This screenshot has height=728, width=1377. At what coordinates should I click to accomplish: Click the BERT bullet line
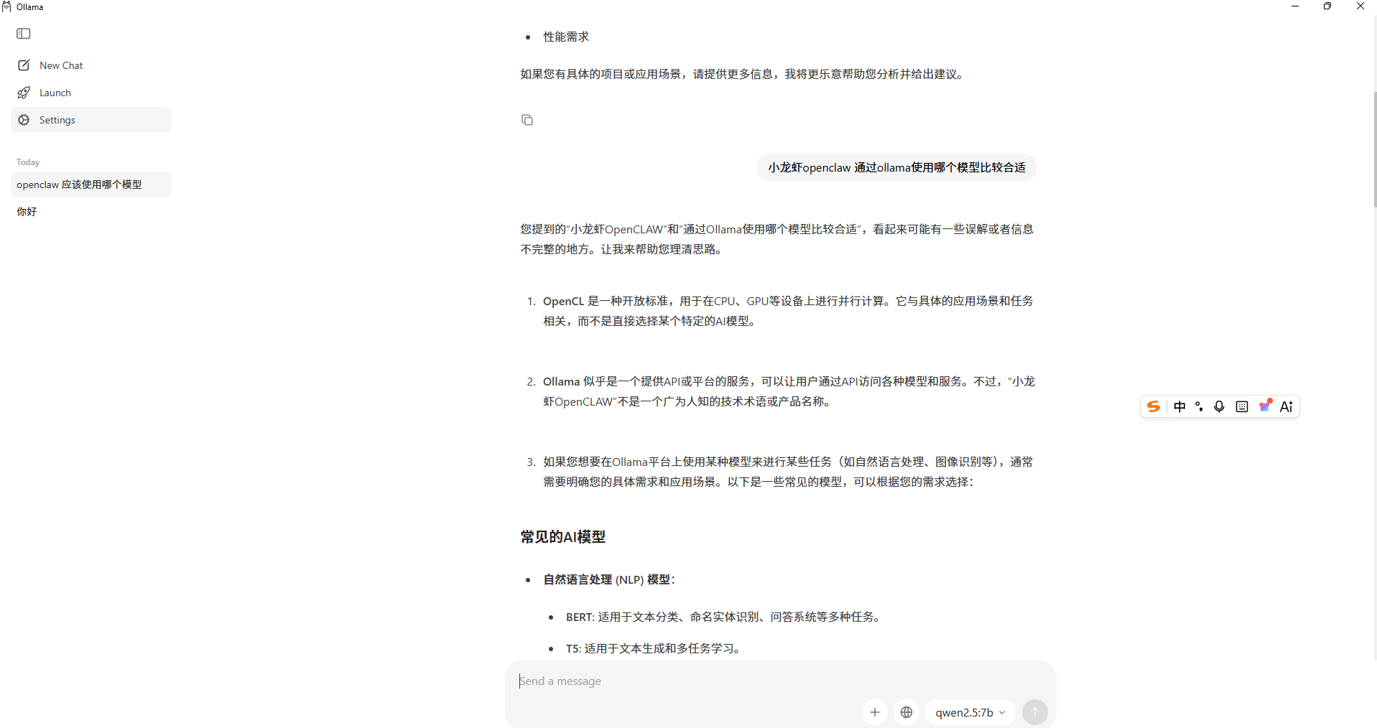[724, 617]
